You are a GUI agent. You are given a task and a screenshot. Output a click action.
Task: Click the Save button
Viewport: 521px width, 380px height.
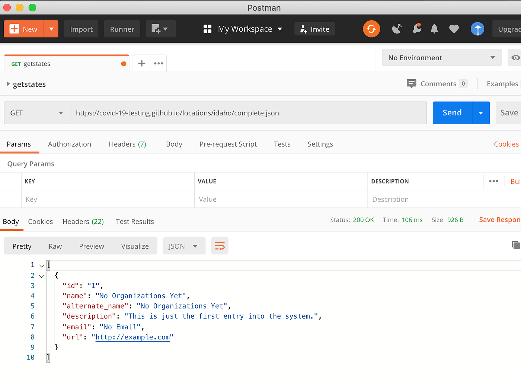coord(509,113)
